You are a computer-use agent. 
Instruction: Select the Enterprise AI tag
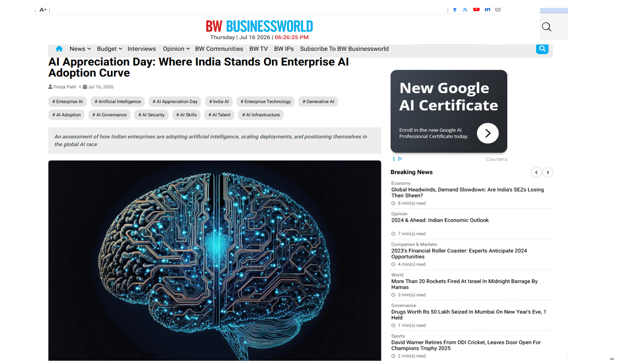68,102
